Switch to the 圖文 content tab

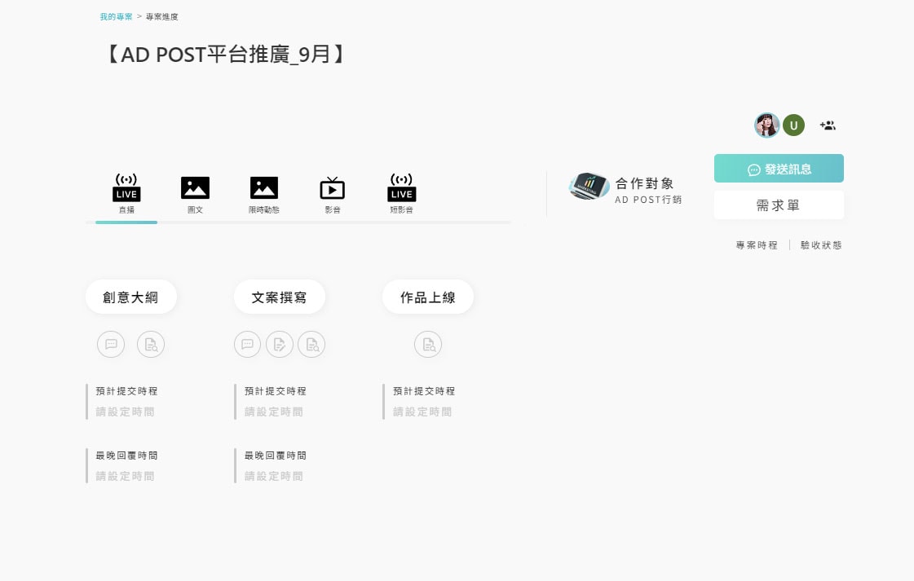pyautogui.click(x=195, y=188)
